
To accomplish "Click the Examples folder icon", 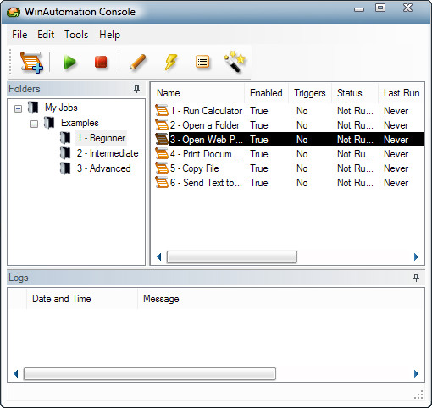I will [49, 123].
